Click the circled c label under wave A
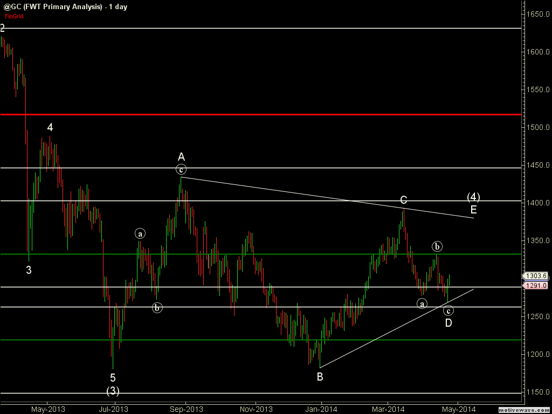Image resolution: width=552 pixels, height=414 pixels. [x=181, y=169]
